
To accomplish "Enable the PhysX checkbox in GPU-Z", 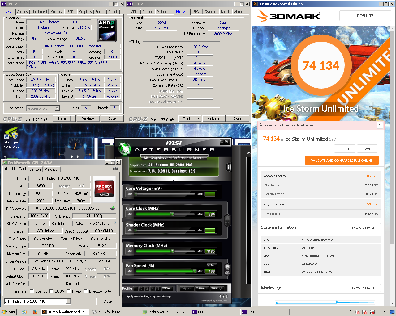I will point(68,291).
